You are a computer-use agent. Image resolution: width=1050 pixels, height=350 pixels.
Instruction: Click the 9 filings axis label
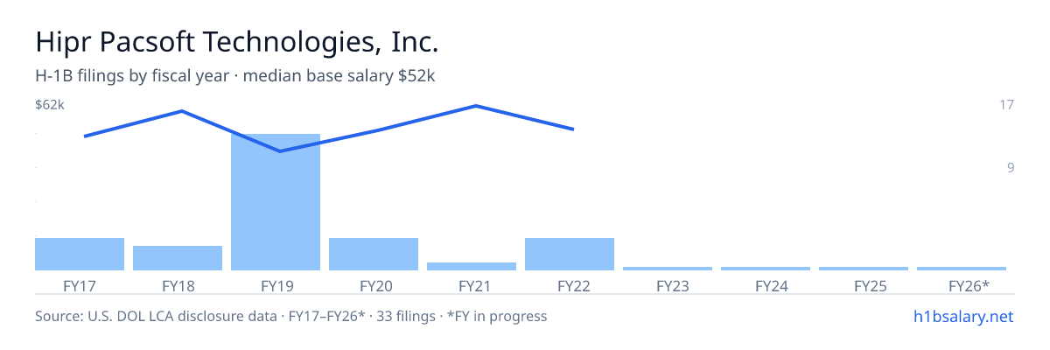(x=1010, y=168)
